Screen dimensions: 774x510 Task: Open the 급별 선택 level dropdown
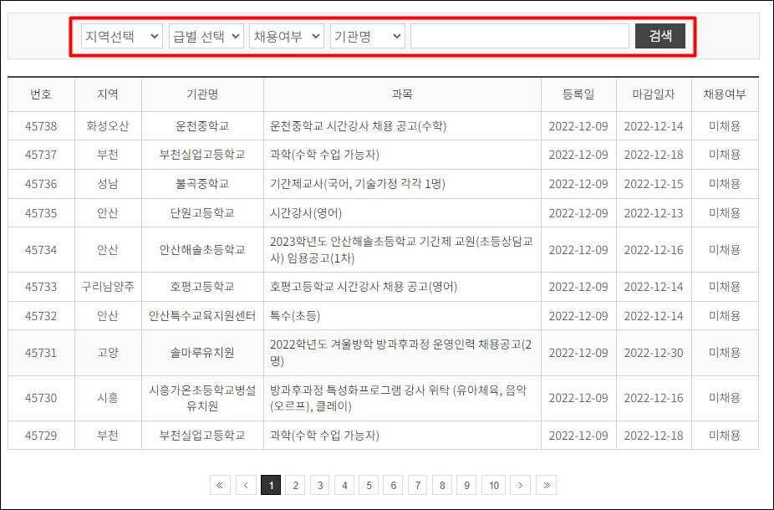pyautogui.click(x=206, y=36)
